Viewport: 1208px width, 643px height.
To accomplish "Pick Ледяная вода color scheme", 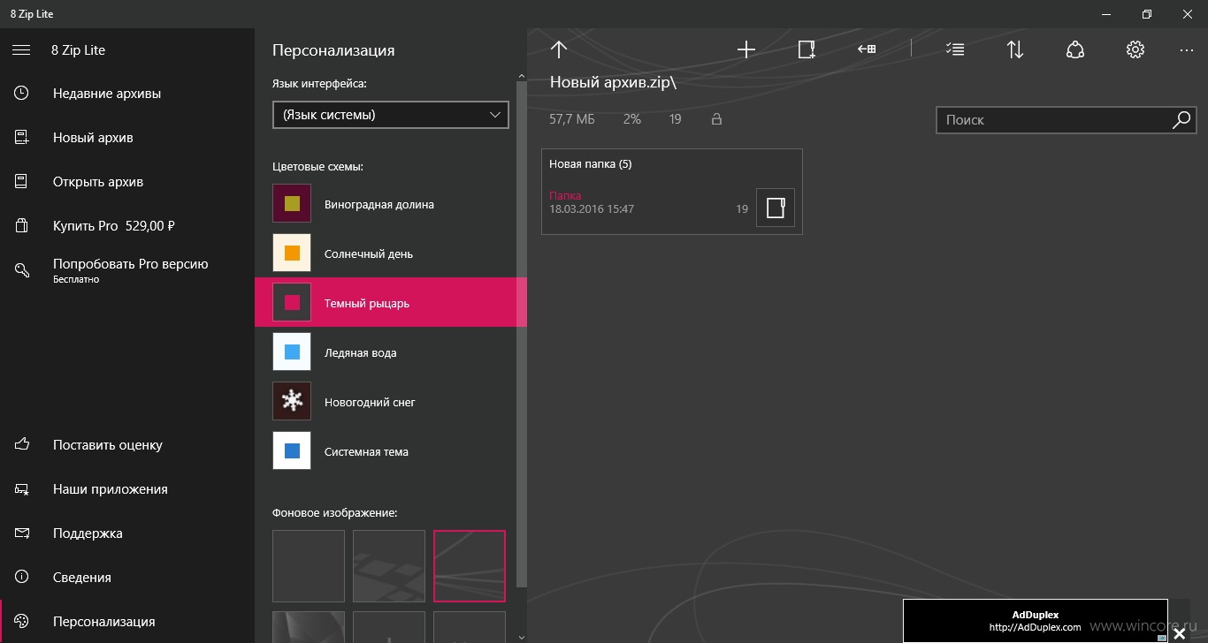I will [x=390, y=353].
